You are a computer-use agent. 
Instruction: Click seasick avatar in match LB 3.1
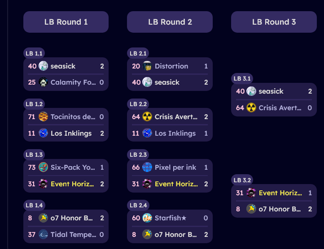click(251, 91)
